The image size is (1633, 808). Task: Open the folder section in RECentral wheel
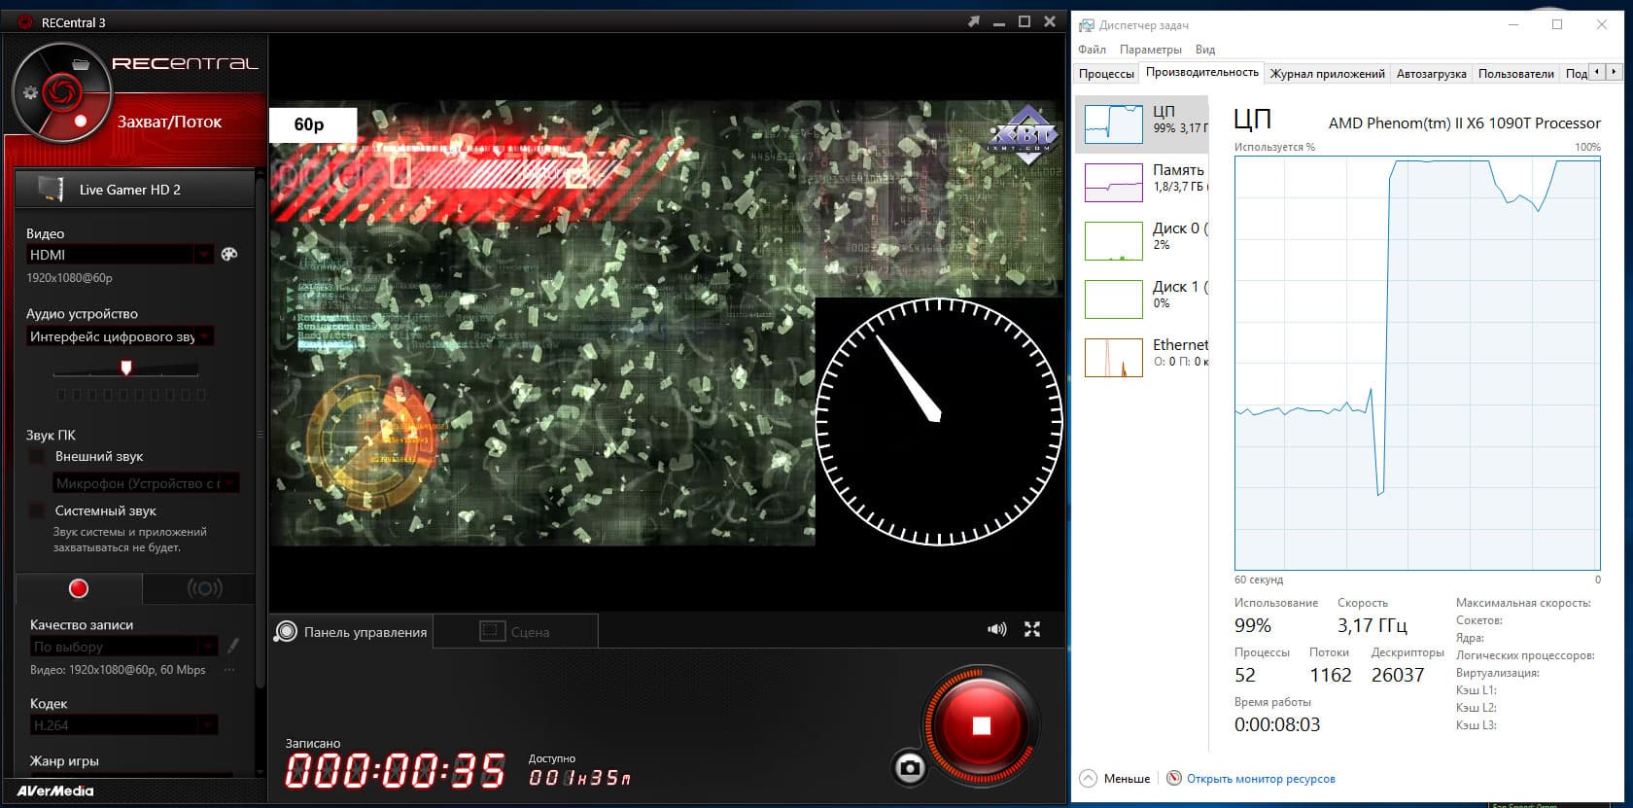coord(81,65)
